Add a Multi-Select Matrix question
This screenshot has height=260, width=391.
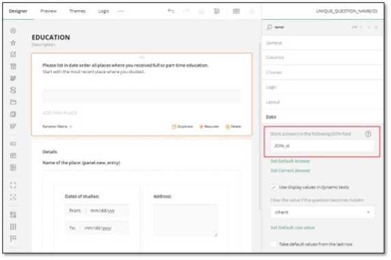pyautogui.click(x=13, y=226)
